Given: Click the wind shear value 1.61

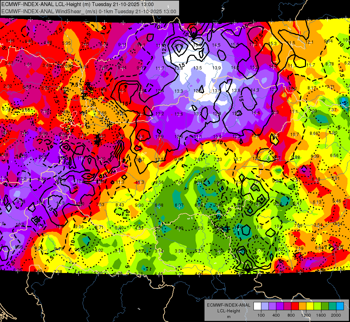Looking at the screenshot, I should (28, 64).
